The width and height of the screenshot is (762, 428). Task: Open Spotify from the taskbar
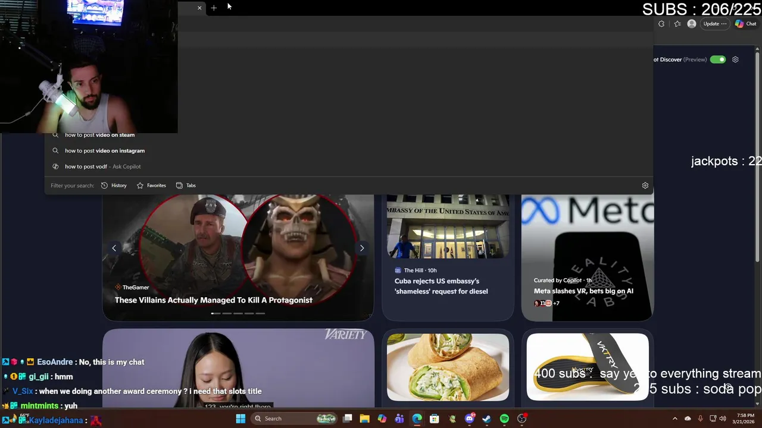point(504,418)
